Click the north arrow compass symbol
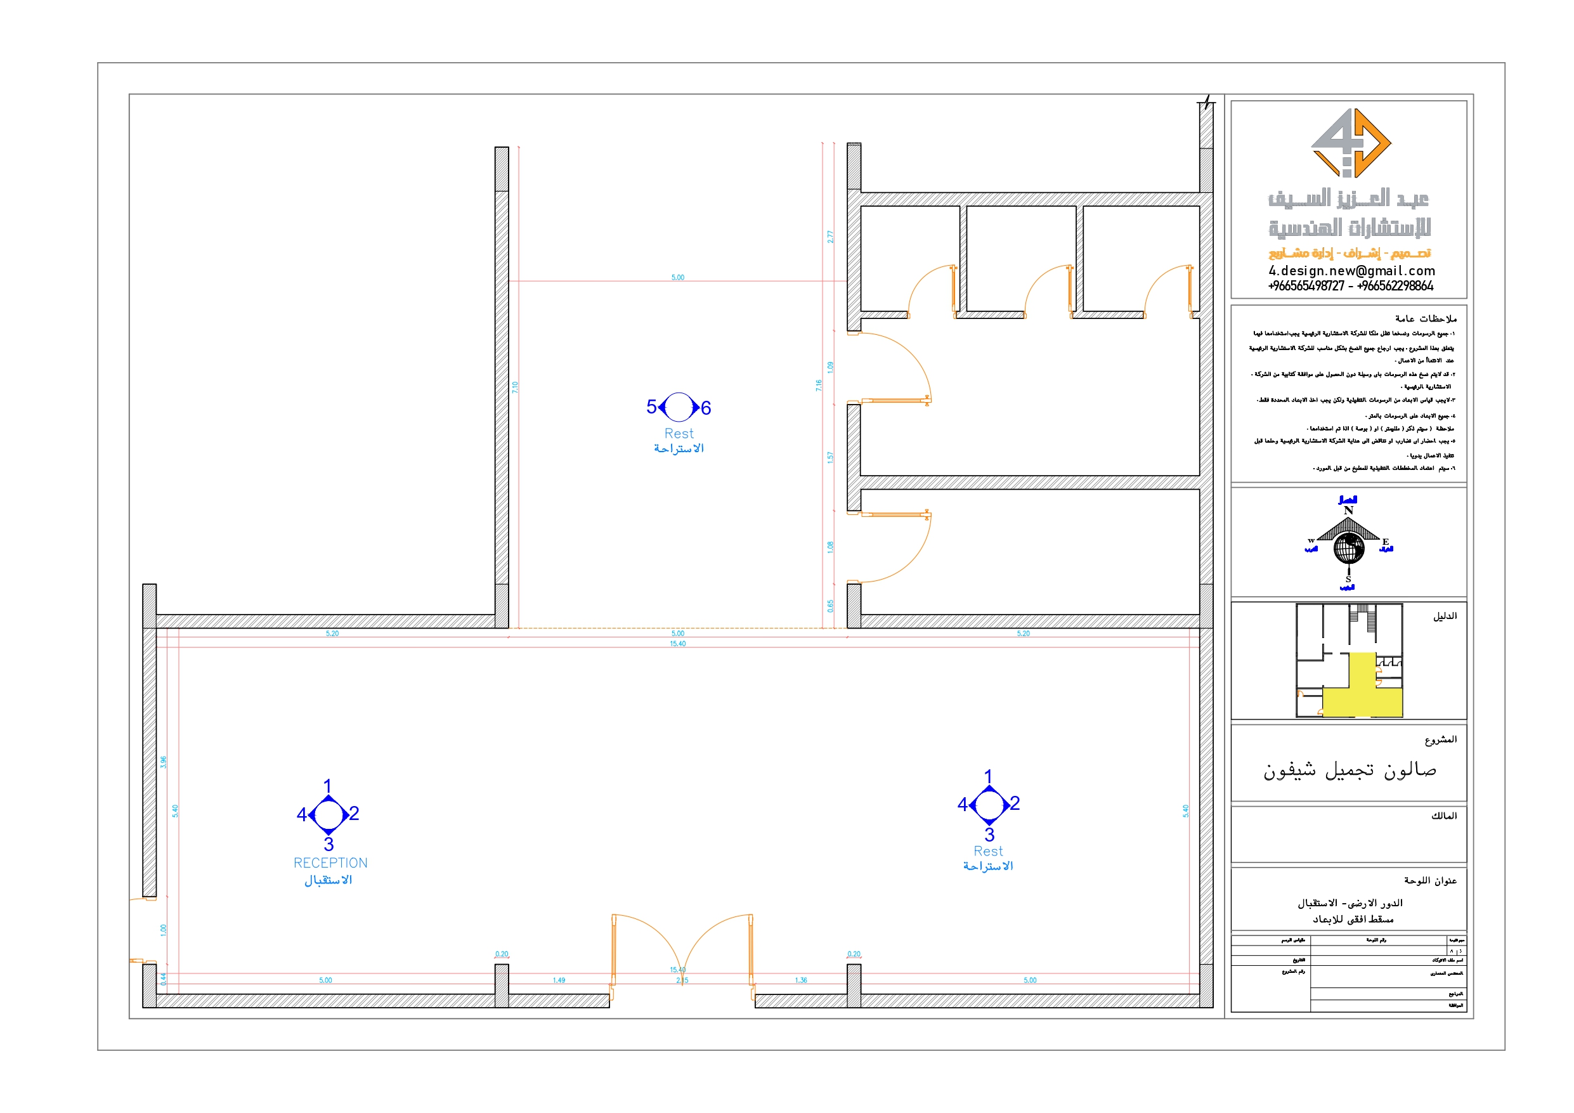 [x=1348, y=542]
